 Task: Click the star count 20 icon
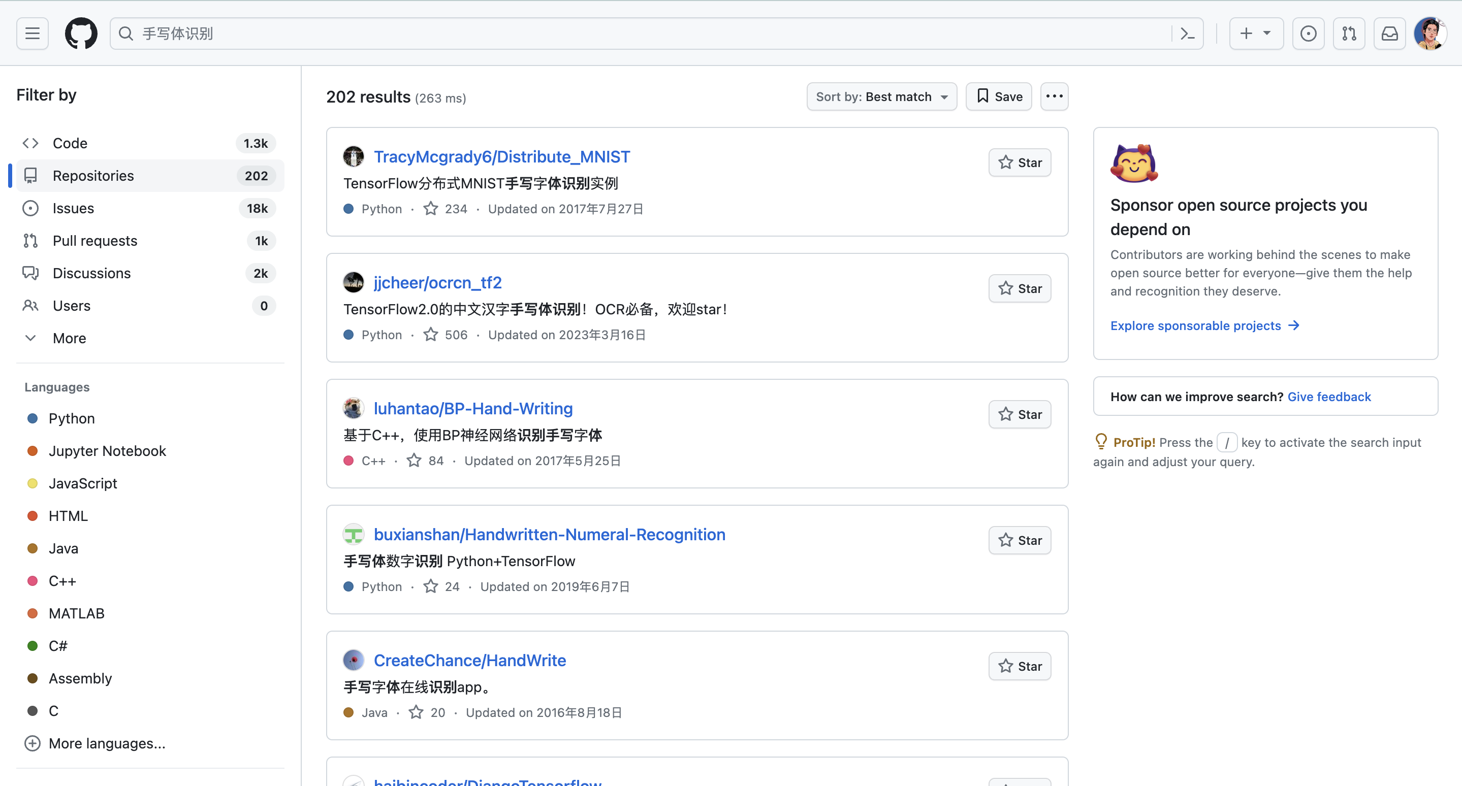tap(416, 712)
